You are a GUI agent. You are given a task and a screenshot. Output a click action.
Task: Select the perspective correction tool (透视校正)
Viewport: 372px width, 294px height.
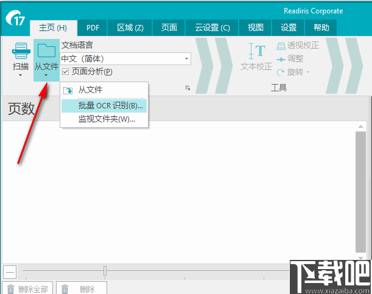pos(298,45)
